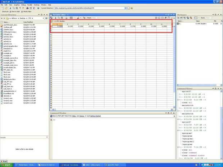This screenshot has height=167, width=223.
Task: Open the Parallel menu
Action: 30,5
